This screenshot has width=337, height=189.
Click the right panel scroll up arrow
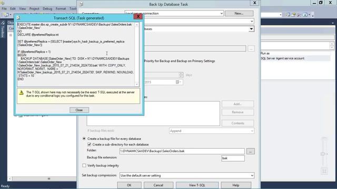pos(332,44)
